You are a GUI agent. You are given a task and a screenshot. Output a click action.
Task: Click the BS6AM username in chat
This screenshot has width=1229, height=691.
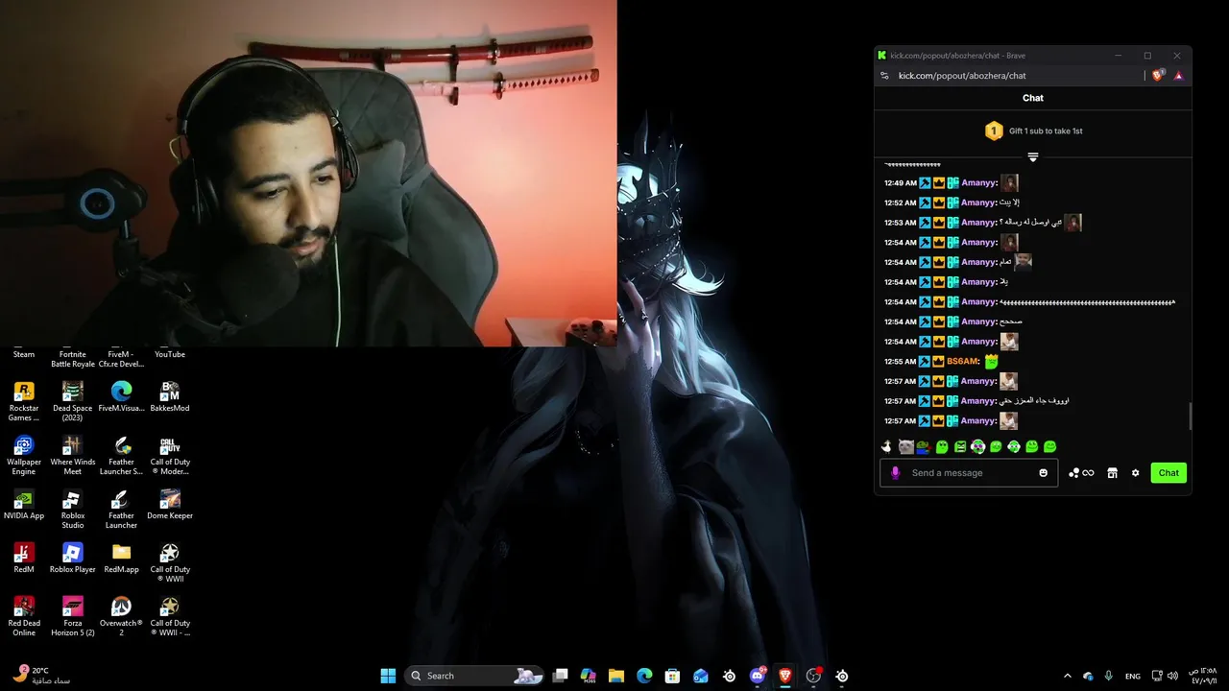click(x=961, y=361)
